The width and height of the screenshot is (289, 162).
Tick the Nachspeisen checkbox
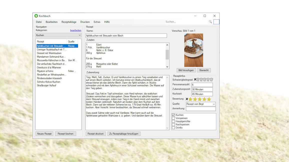(173, 125)
